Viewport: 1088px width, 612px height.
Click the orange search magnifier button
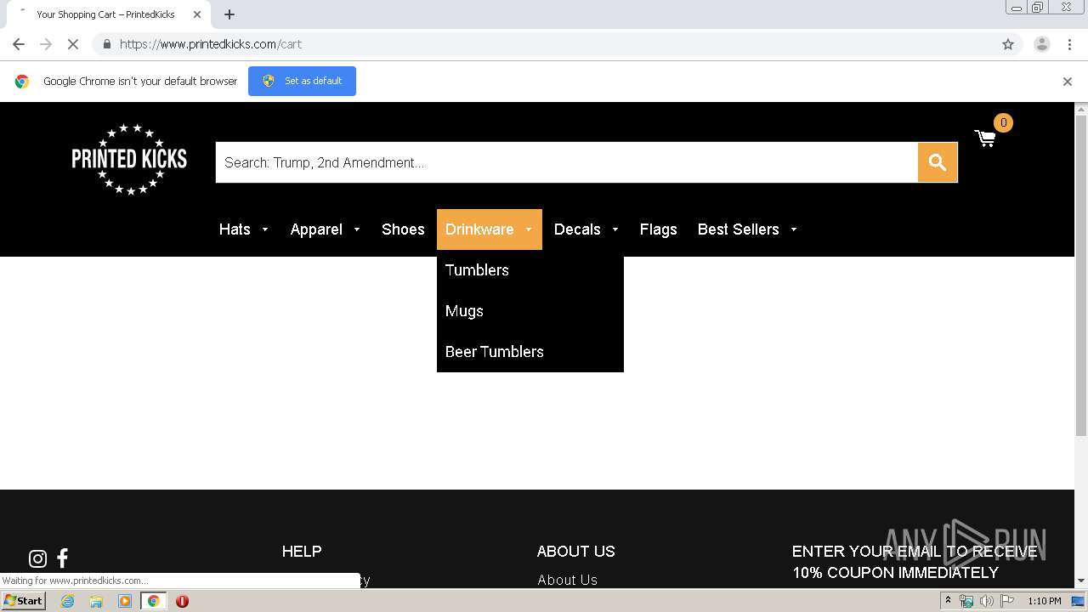[938, 162]
